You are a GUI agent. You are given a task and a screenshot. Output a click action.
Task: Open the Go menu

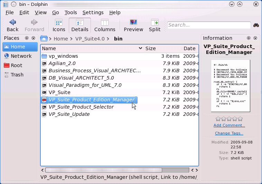tap(55, 12)
